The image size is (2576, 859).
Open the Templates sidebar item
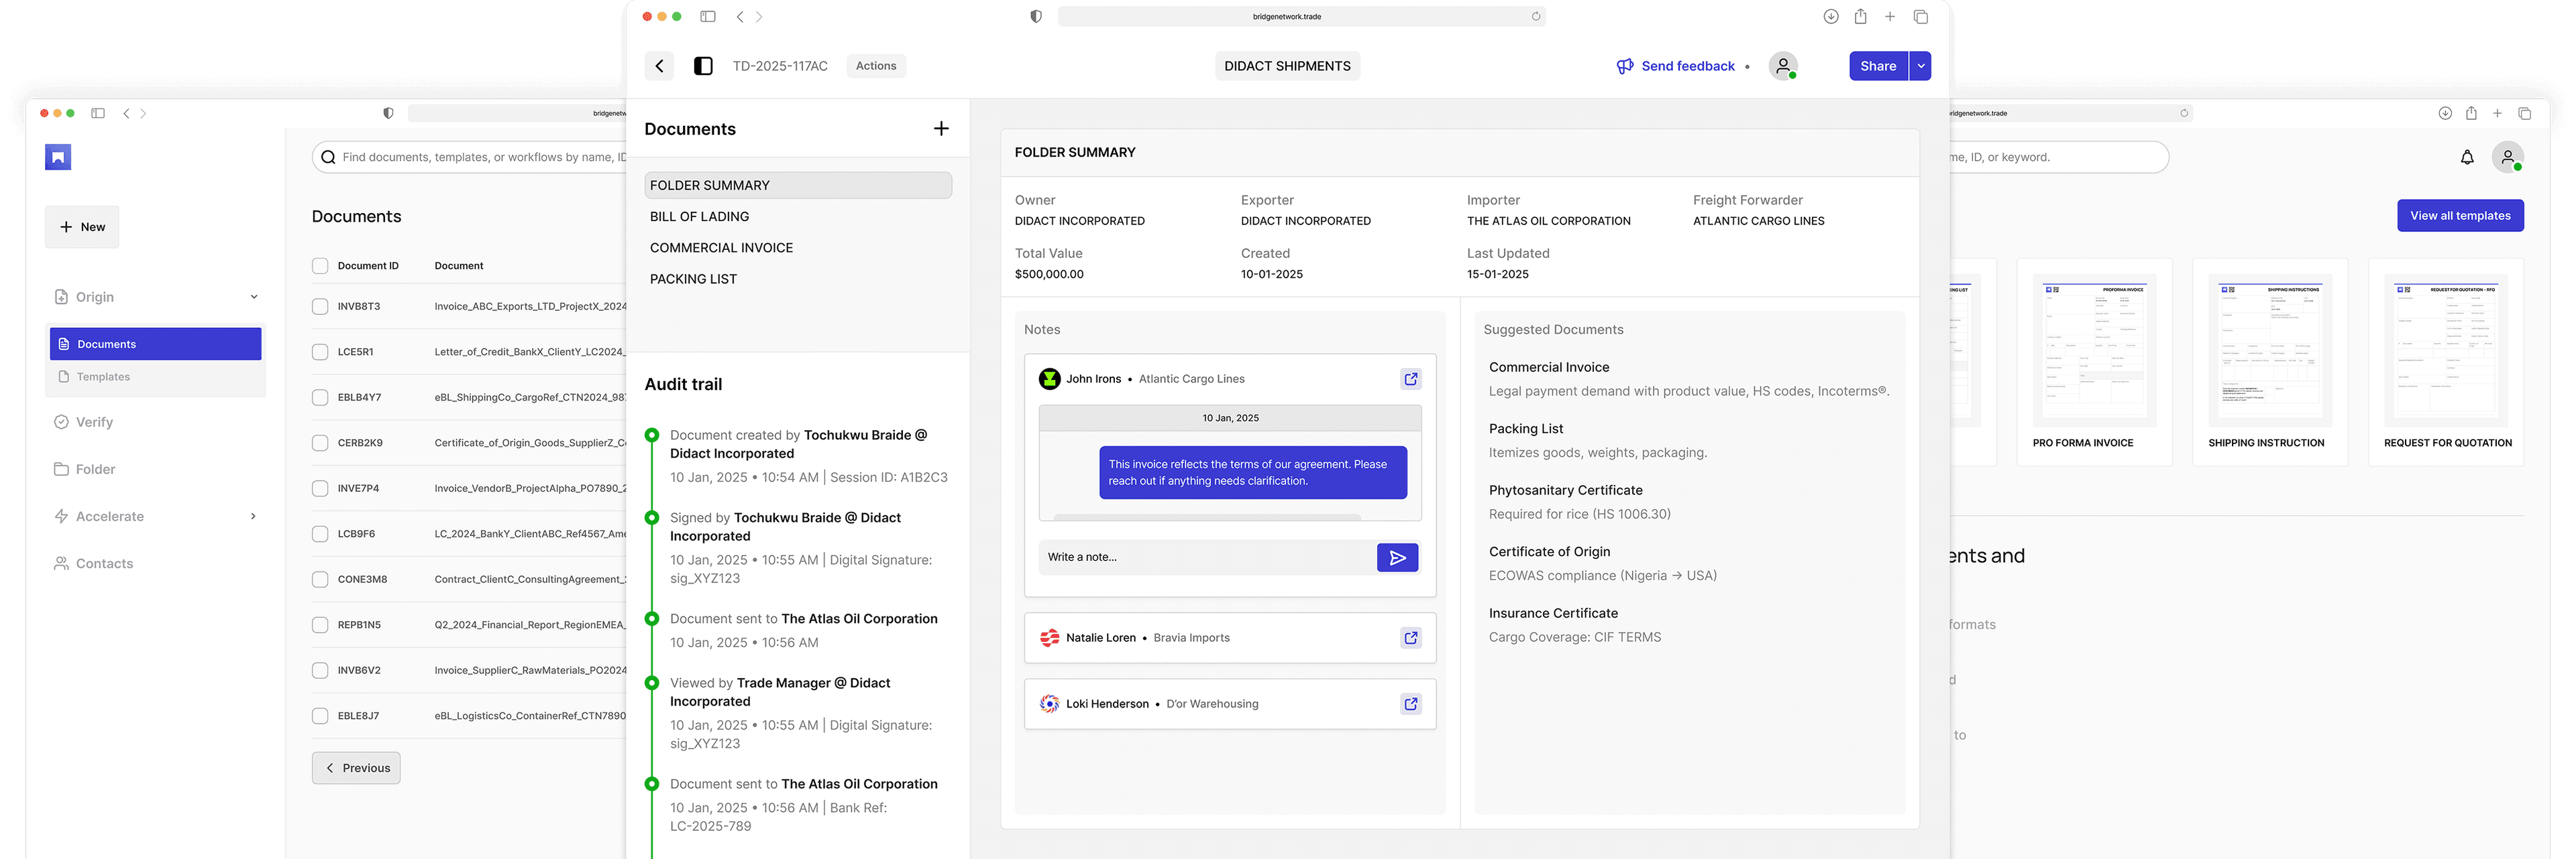[103, 377]
